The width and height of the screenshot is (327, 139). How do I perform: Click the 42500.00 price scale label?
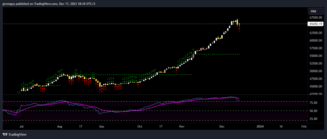315,94
